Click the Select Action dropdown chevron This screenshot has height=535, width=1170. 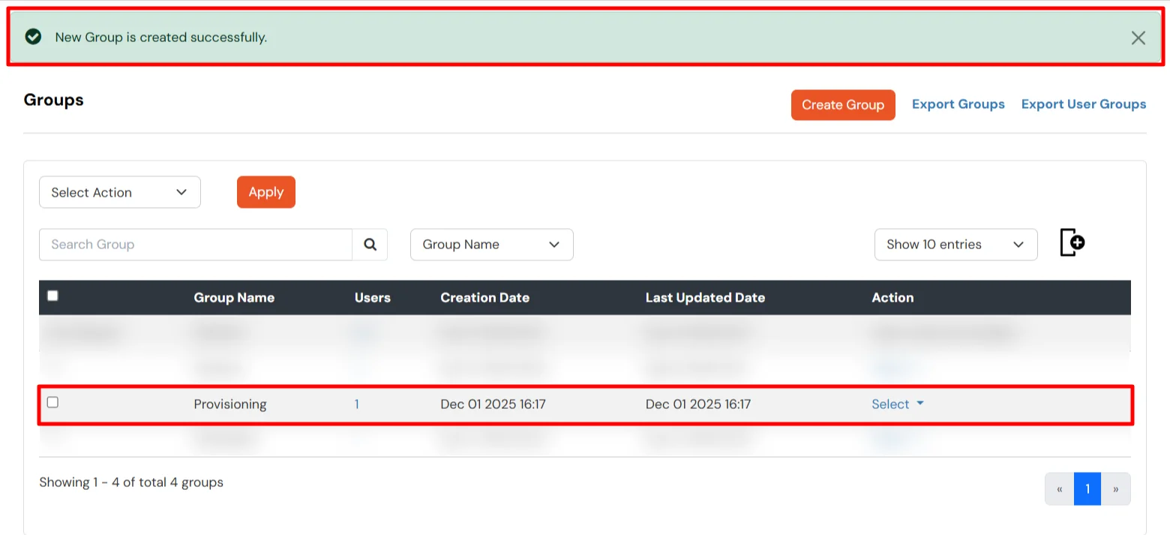[x=181, y=192]
